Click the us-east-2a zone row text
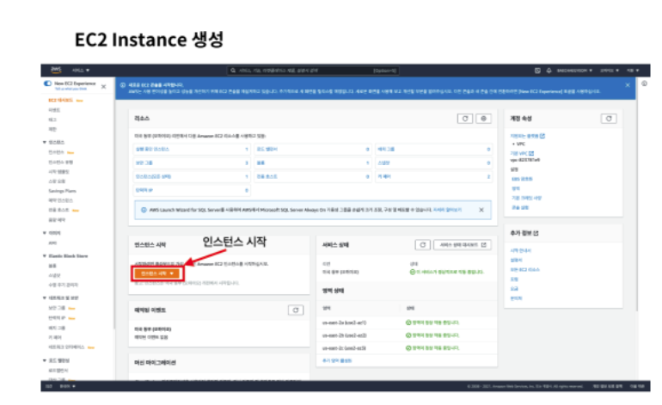The image size is (662, 405). coord(344,322)
